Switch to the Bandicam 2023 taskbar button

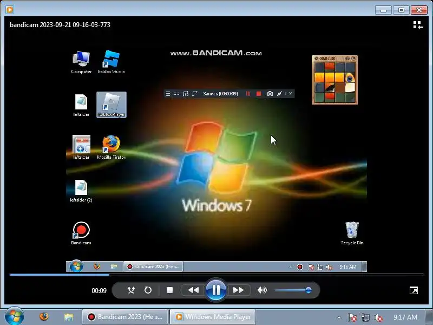coord(125,317)
